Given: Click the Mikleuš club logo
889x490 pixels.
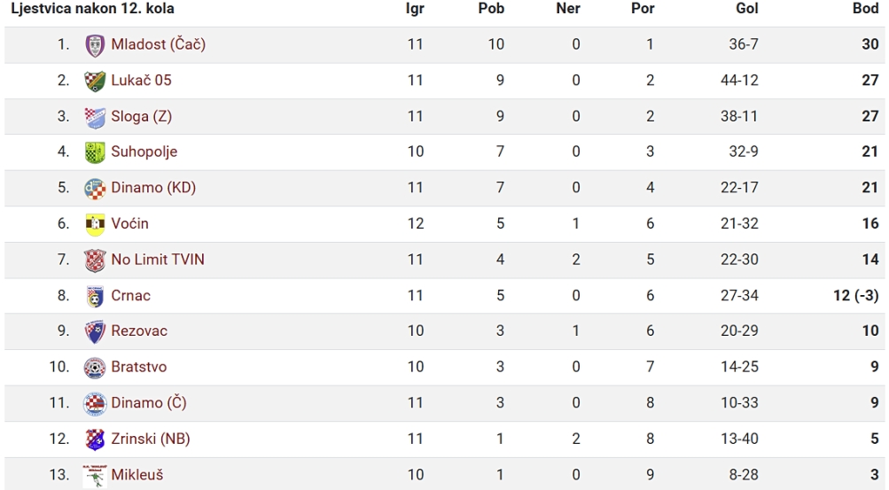Looking at the screenshot, I should coord(95,475).
